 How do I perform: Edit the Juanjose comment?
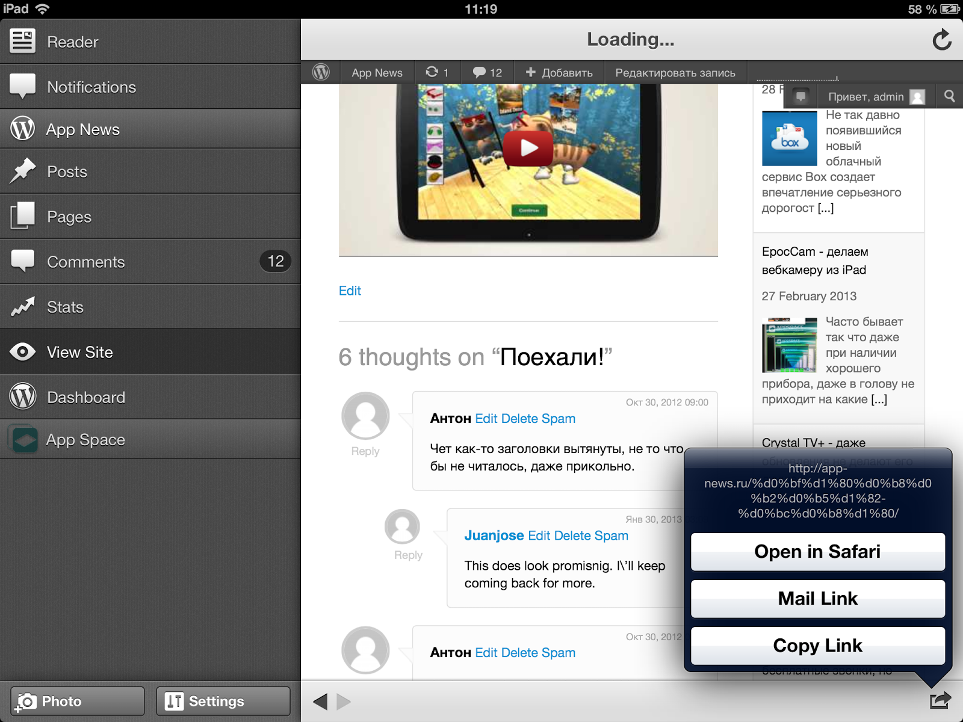[539, 535]
